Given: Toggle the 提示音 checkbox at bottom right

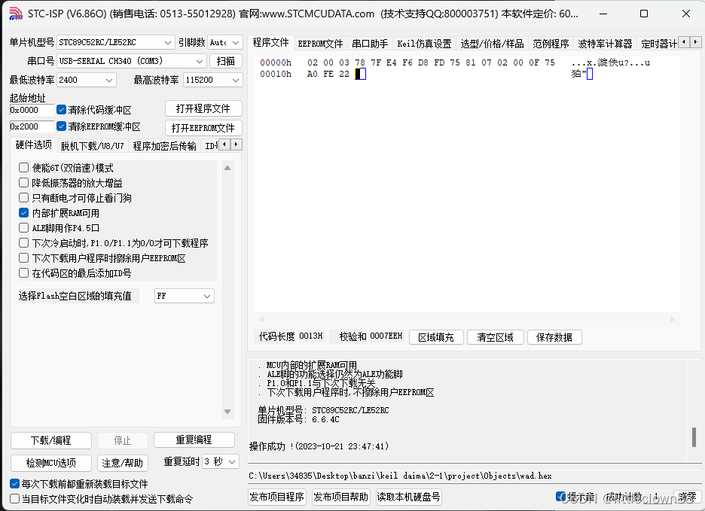Looking at the screenshot, I should 562,496.
